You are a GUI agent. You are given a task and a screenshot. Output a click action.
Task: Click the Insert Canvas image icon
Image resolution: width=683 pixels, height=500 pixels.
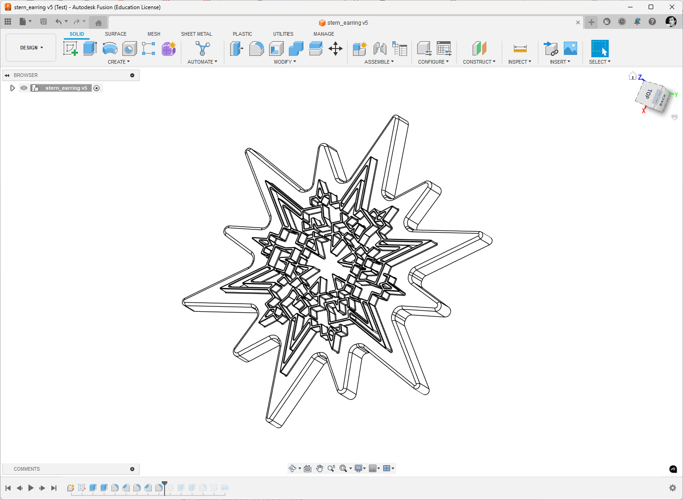coord(570,48)
